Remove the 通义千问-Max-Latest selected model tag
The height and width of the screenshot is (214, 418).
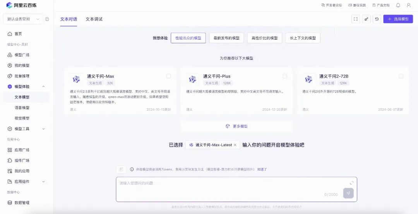[235, 145]
